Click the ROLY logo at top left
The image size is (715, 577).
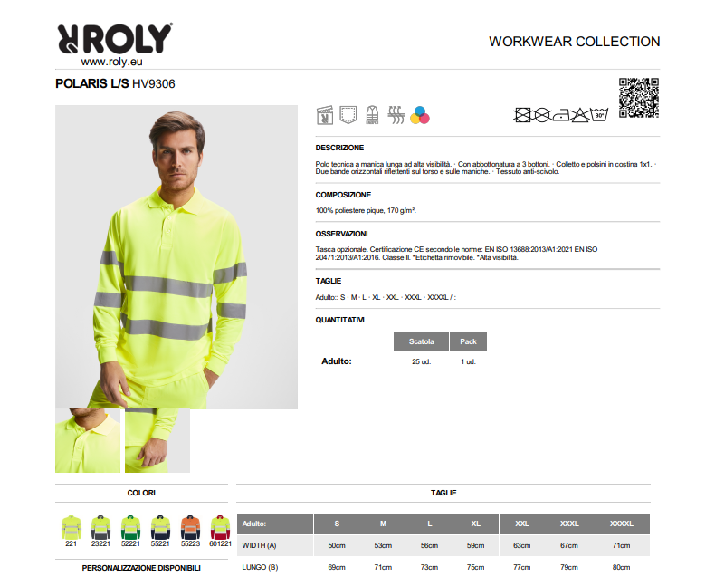pyautogui.click(x=115, y=38)
